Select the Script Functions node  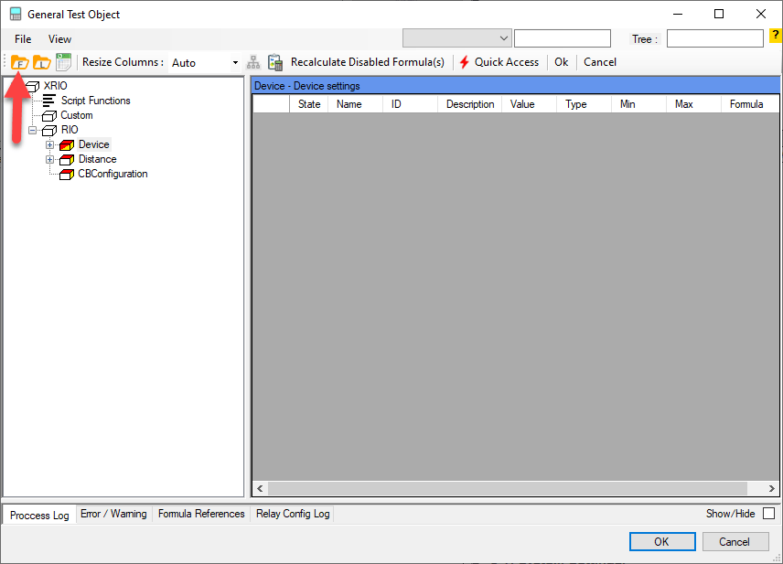click(x=95, y=101)
